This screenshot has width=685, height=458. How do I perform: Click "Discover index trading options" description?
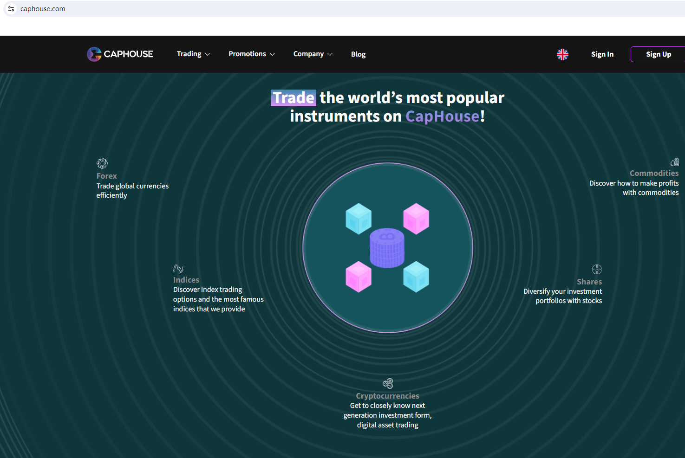pyautogui.click(x=218, y=299)
